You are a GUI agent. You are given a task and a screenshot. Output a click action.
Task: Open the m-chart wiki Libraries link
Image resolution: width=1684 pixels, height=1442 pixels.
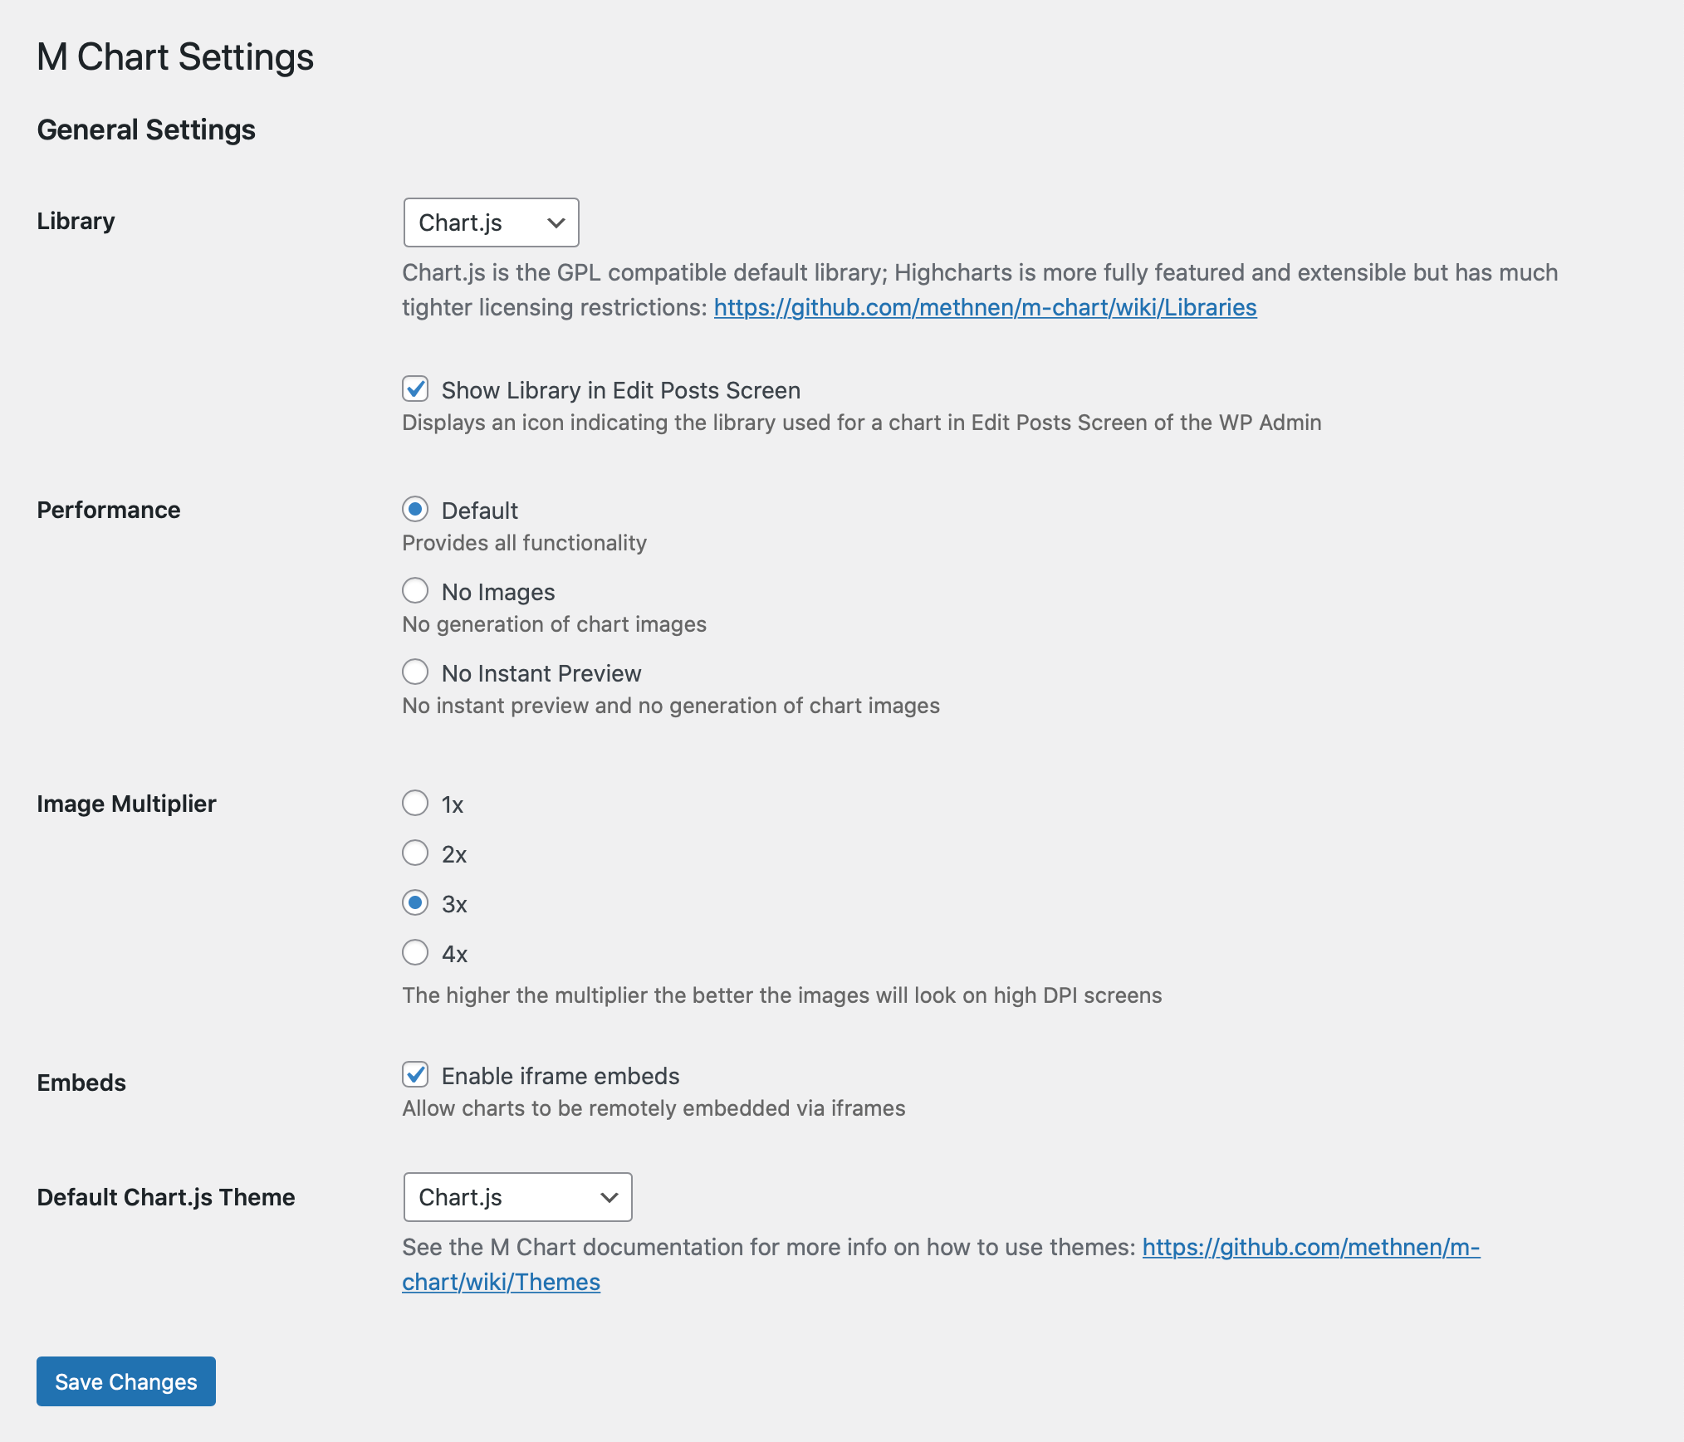[x=985, y=307]
